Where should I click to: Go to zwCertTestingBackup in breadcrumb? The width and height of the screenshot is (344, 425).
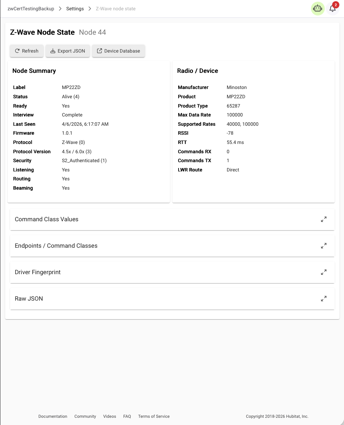point(31,9)
